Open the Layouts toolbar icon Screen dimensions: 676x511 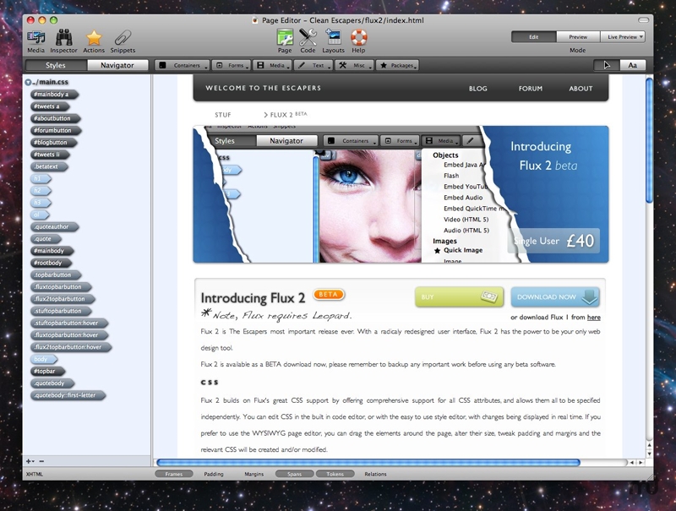333,41
